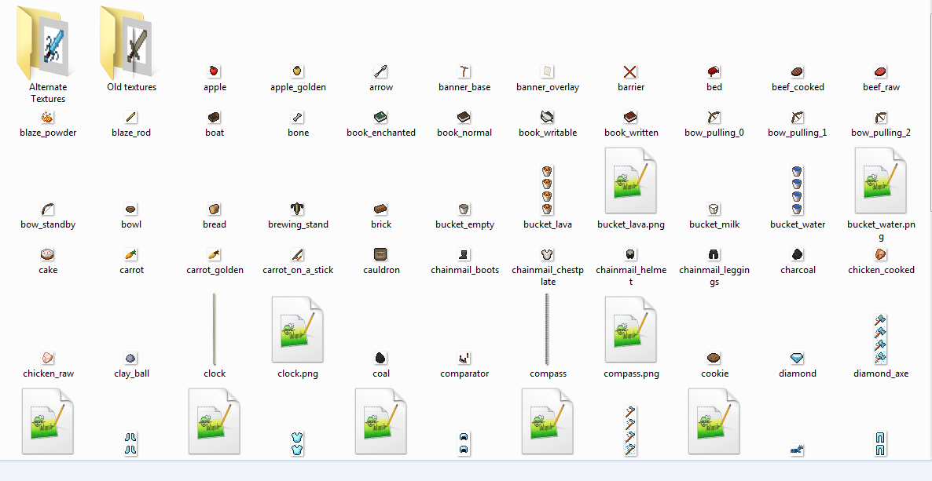Select the comparator icon
Image resolution: width=932 pixels, height=481 pixels.
(464, 358)
